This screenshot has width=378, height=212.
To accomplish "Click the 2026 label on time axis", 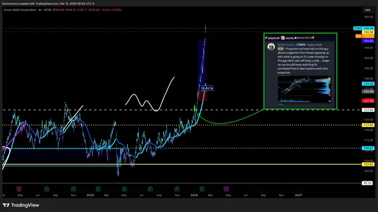I will click(194, 195).
